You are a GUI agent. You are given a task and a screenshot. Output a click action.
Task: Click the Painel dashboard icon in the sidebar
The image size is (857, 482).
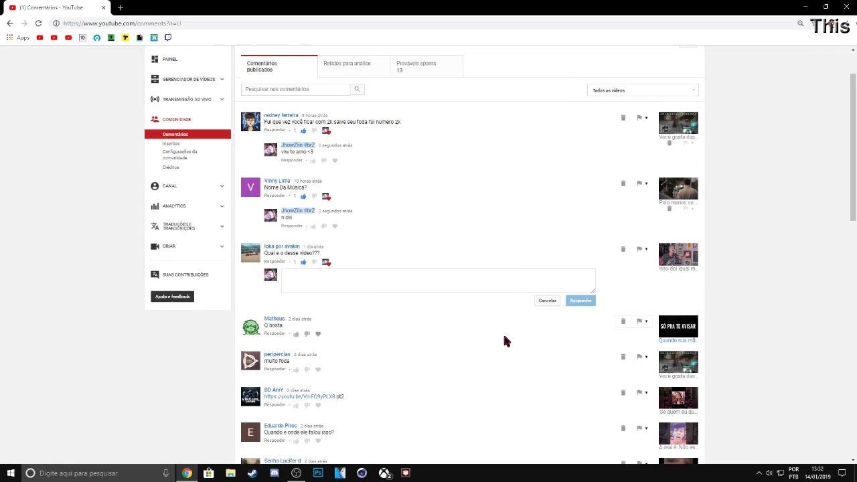[x=155, y=60]
